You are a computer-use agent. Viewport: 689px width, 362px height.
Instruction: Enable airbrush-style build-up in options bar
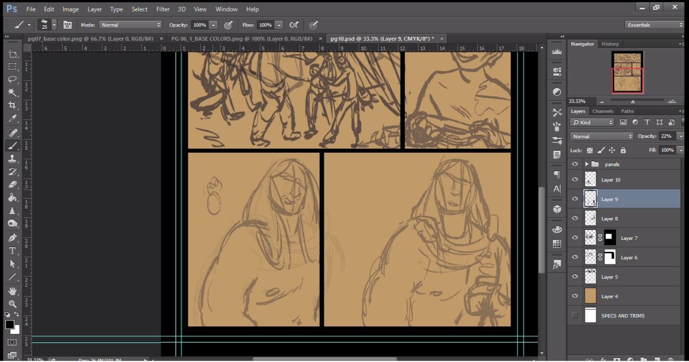tap(294, 25)
